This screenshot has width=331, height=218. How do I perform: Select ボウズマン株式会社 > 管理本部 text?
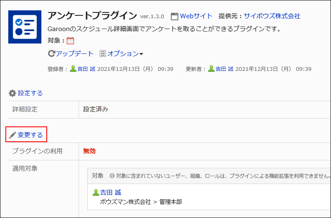(x=141, y=202)
